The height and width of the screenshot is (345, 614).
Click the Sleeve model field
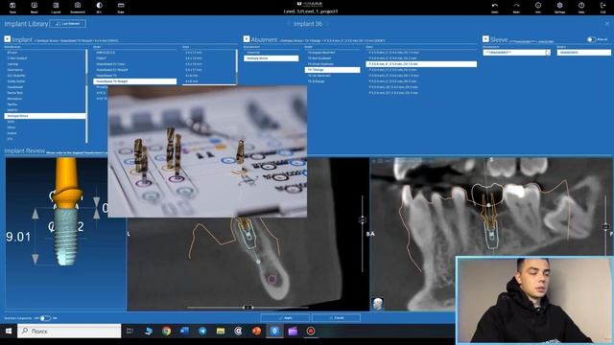click(x=583, y=53)
